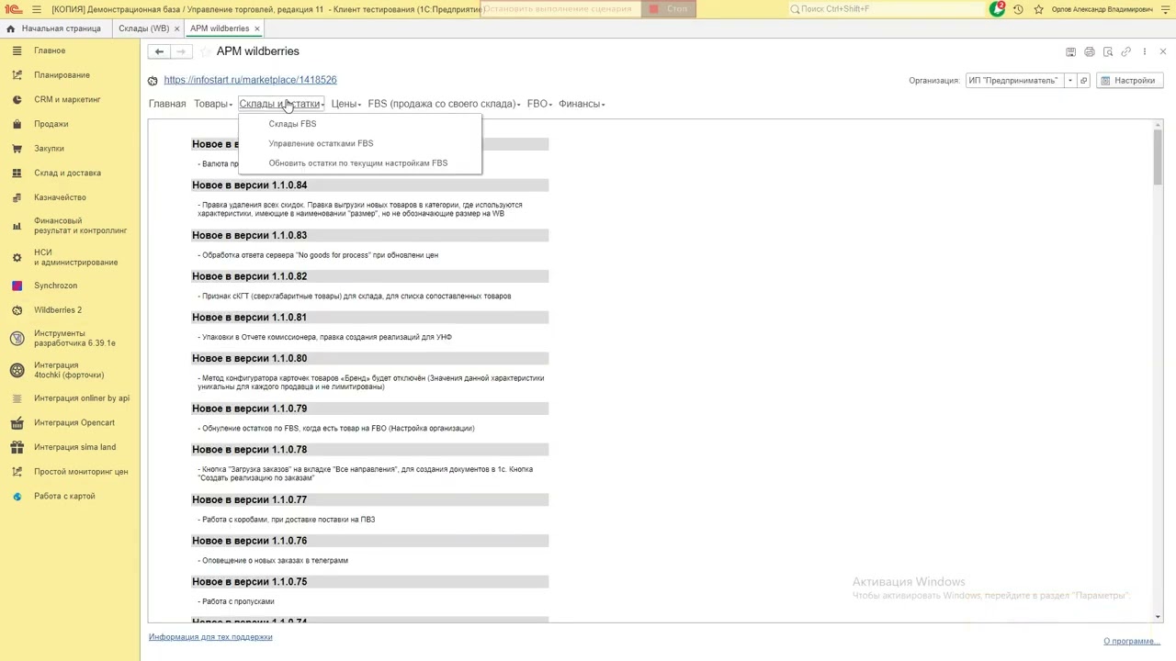Screen dimensions: 1176x661
Task: Open service menu beside user name
Action: pyautogui.click(x=1164, y=9)
